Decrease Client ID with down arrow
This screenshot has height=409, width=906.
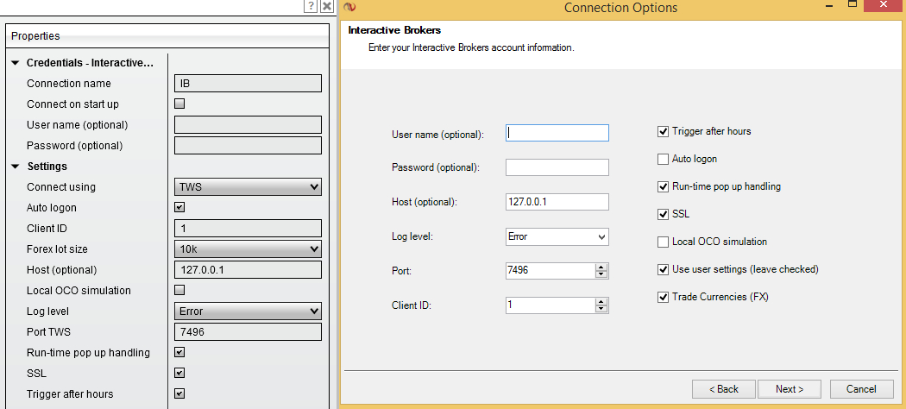[601, 309]
